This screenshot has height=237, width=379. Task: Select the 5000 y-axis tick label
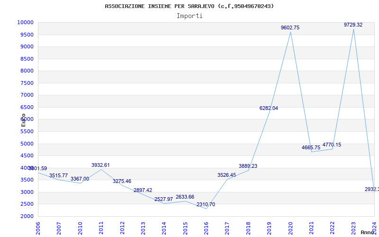pos(27,144)
